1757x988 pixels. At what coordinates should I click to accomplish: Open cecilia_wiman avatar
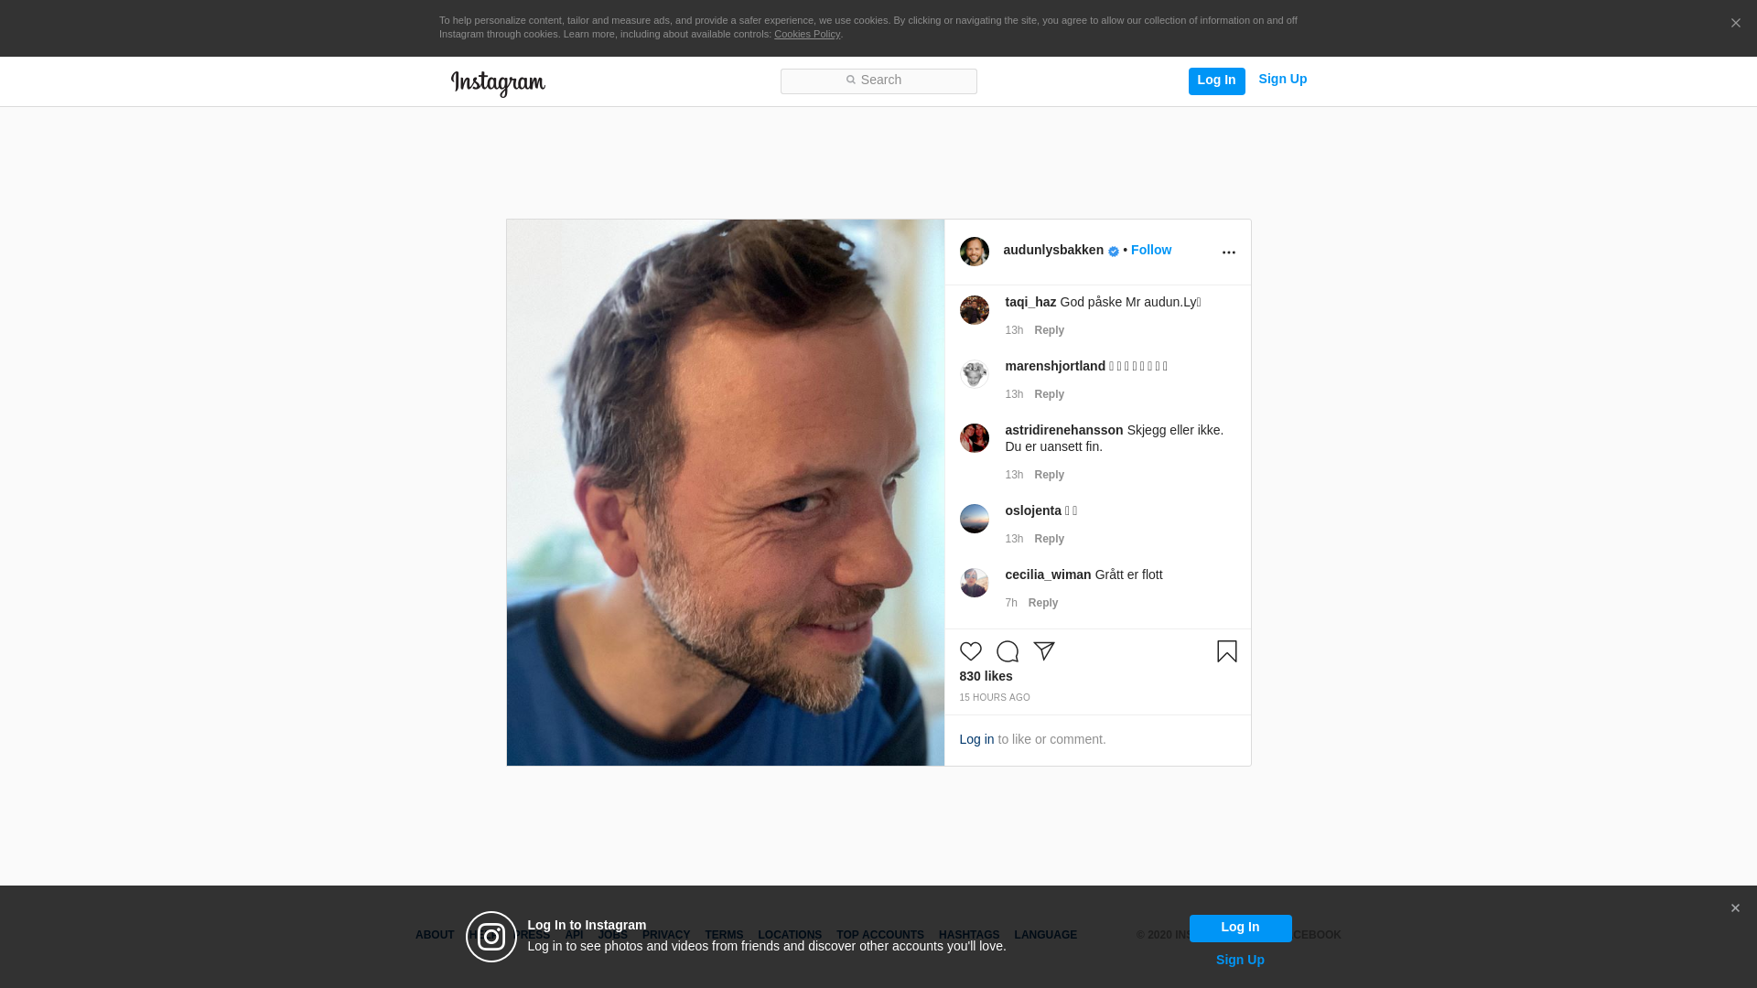pyautogui.click(x=974, y=583)
